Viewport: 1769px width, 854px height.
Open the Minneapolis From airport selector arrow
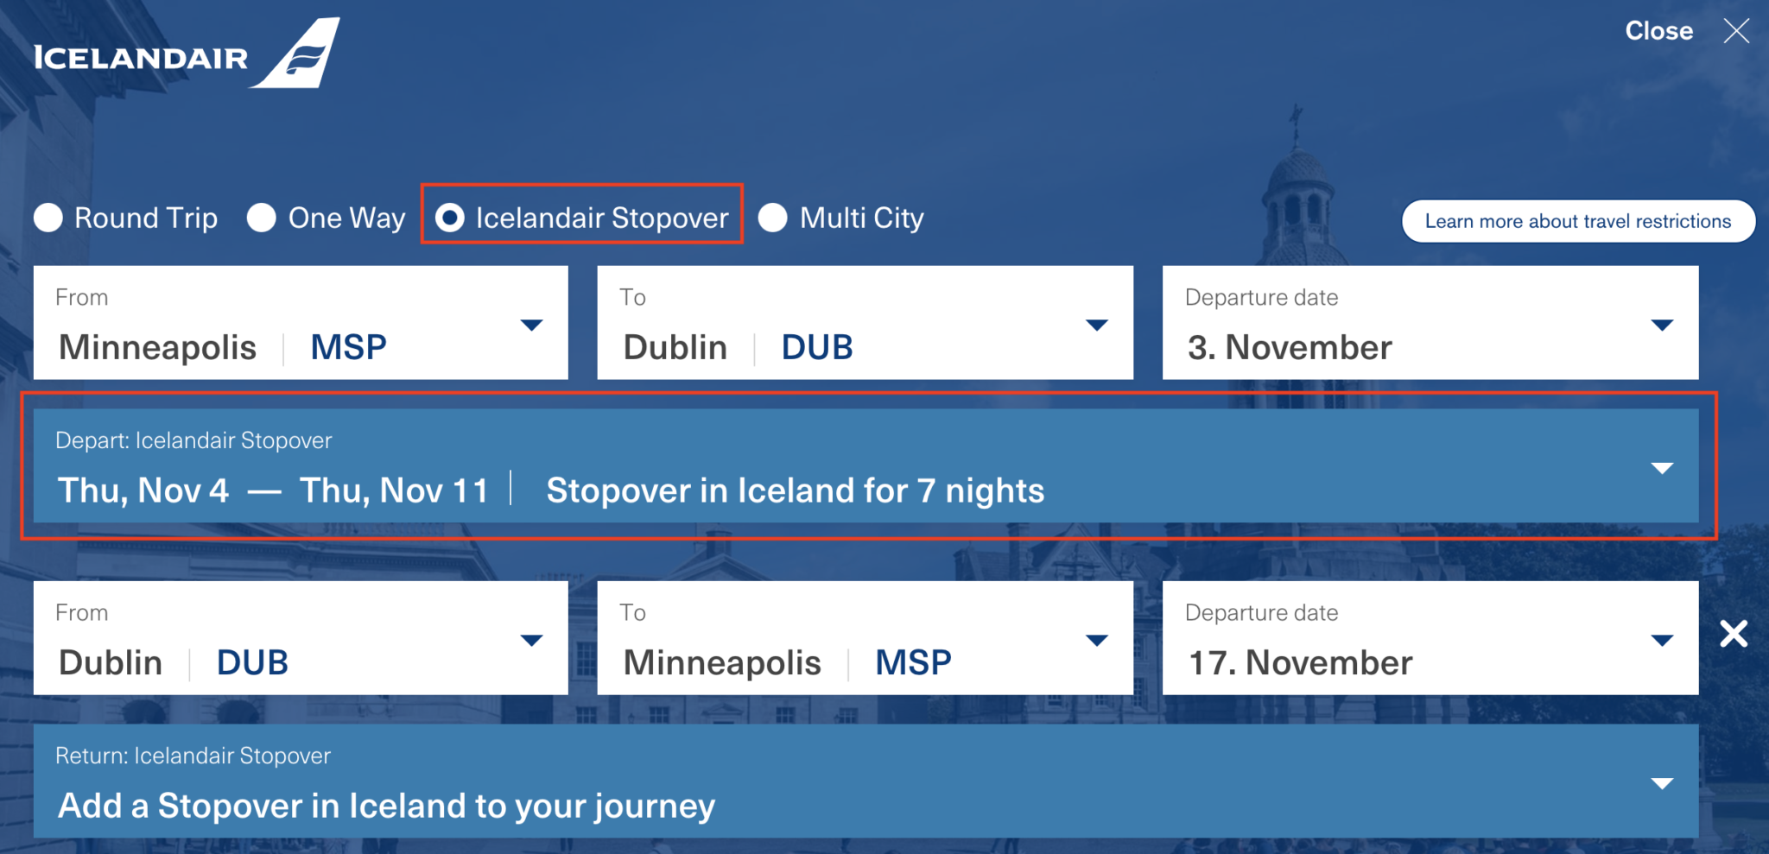pyautogui.click(x=533, y=324)
